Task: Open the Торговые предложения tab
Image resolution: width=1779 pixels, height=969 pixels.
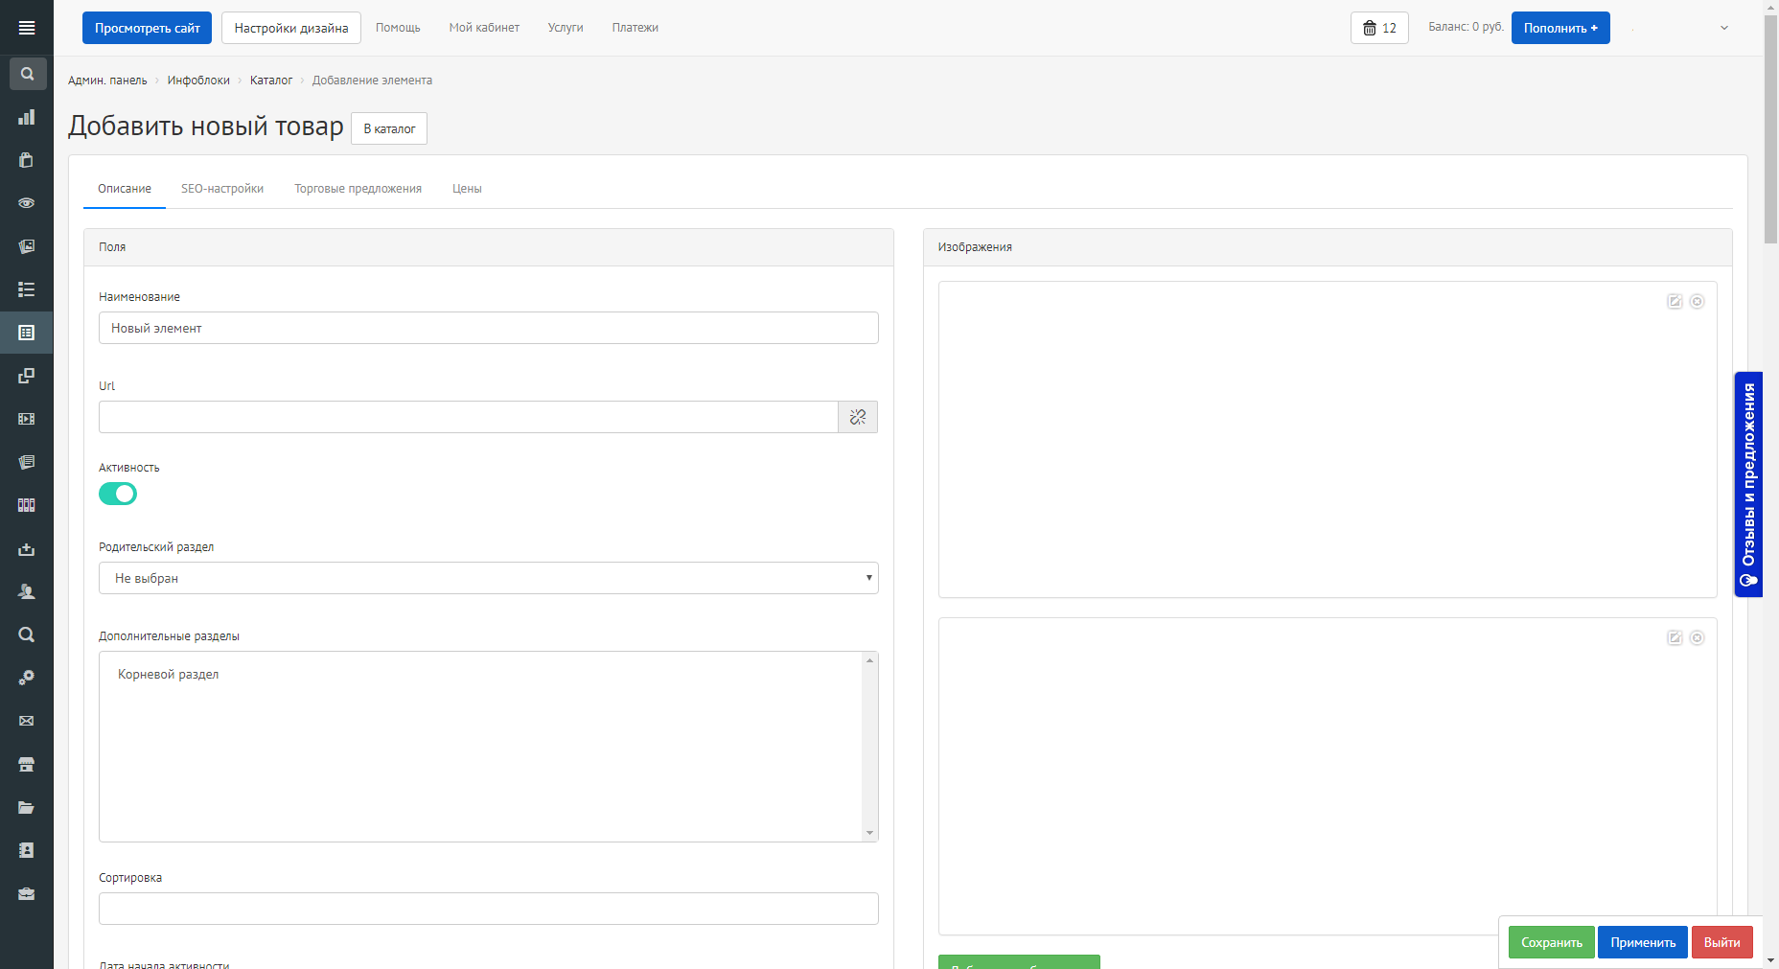Action: (358, 189)
